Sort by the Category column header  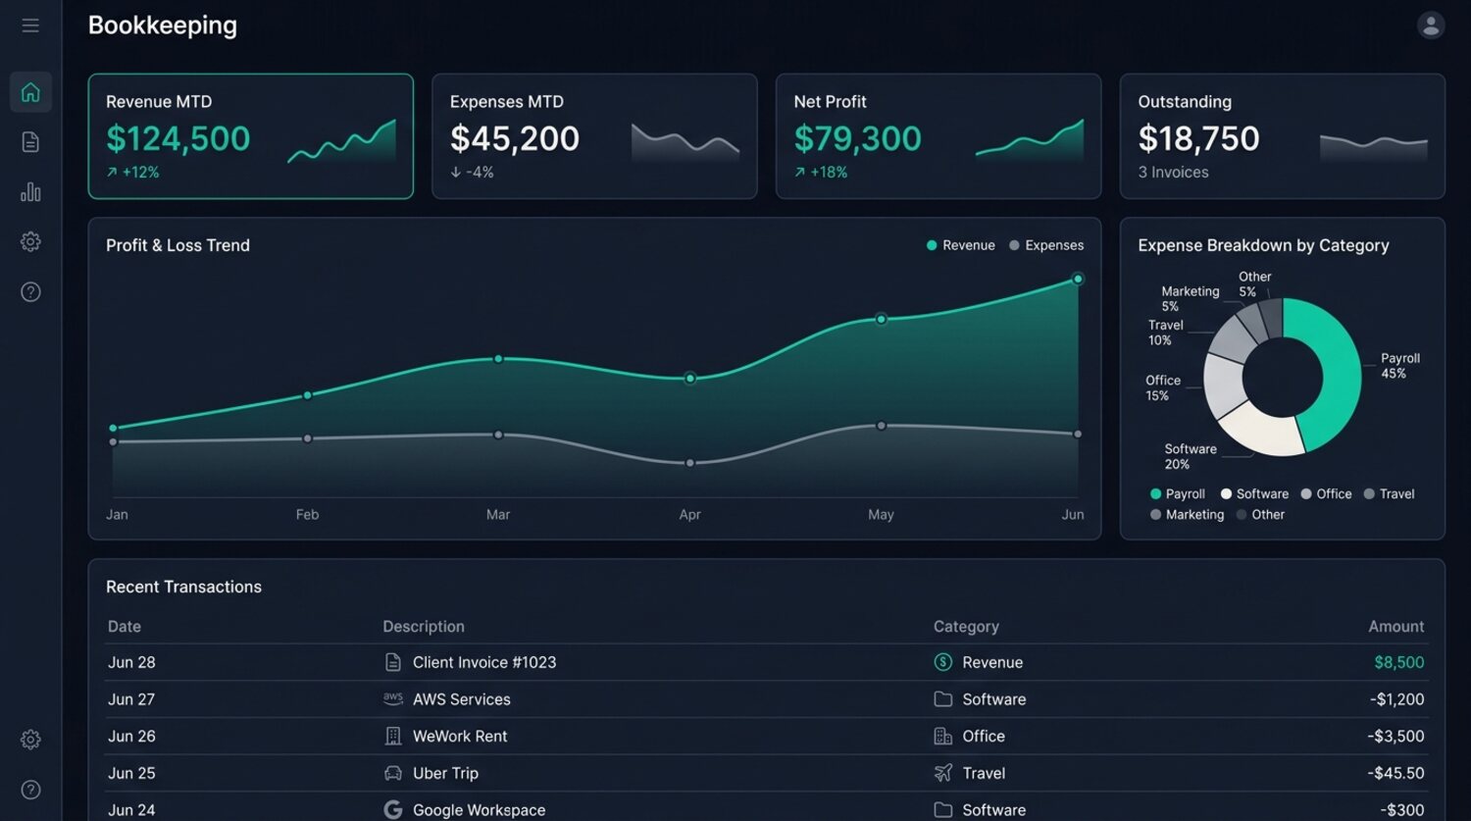tap(966, 627)
